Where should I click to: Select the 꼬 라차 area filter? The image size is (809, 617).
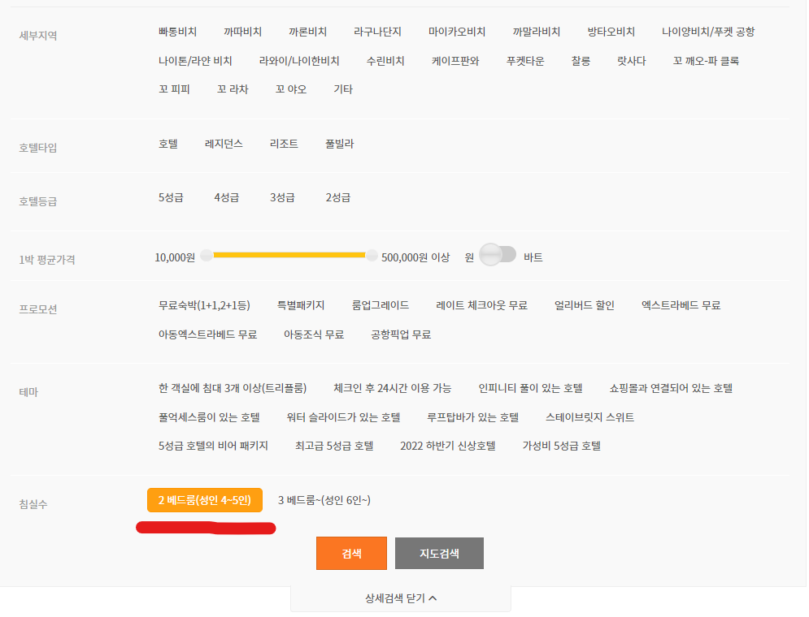pos(233,89)
